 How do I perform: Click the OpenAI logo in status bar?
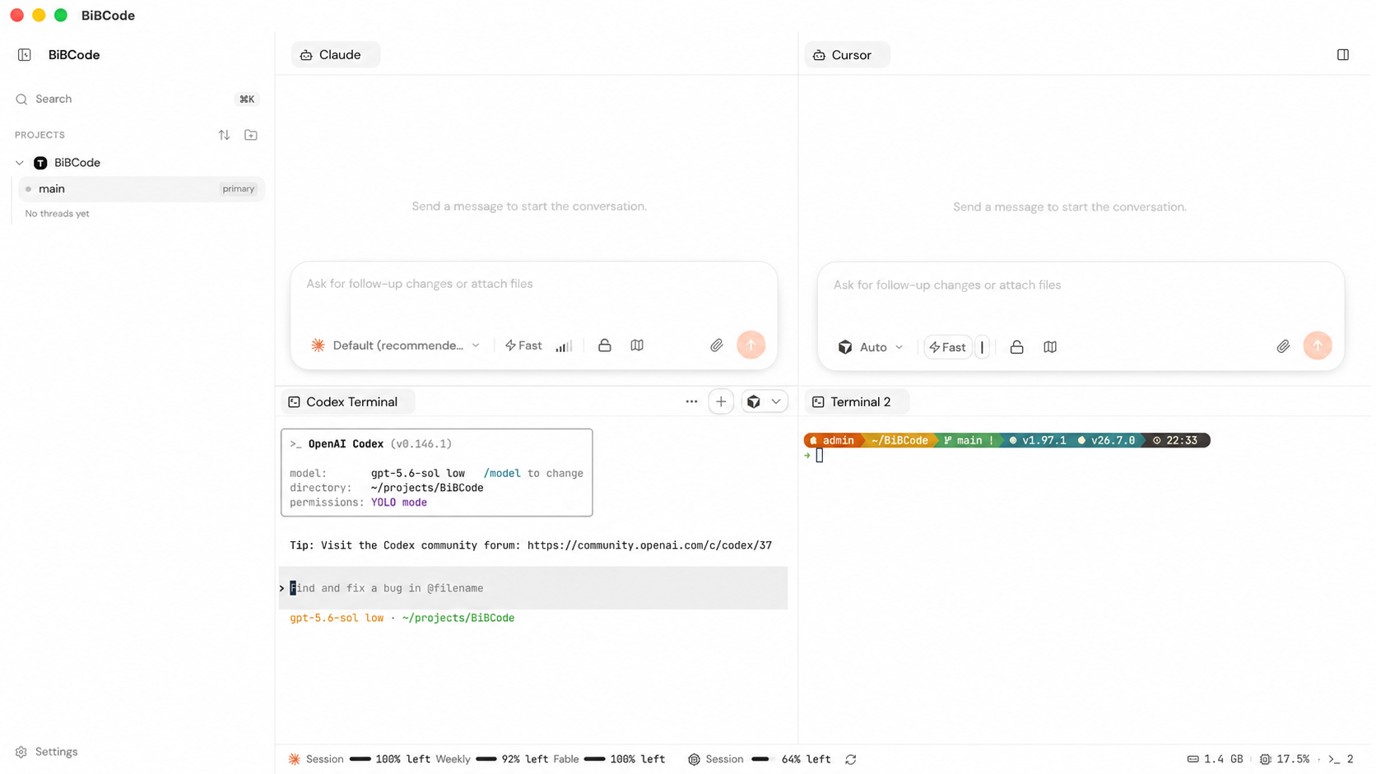click(694, 759)
